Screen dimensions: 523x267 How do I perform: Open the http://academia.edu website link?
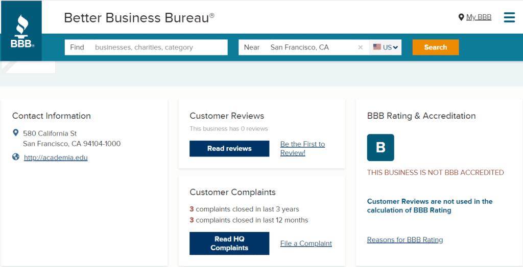pyautogui.click(x=56, y=157)
